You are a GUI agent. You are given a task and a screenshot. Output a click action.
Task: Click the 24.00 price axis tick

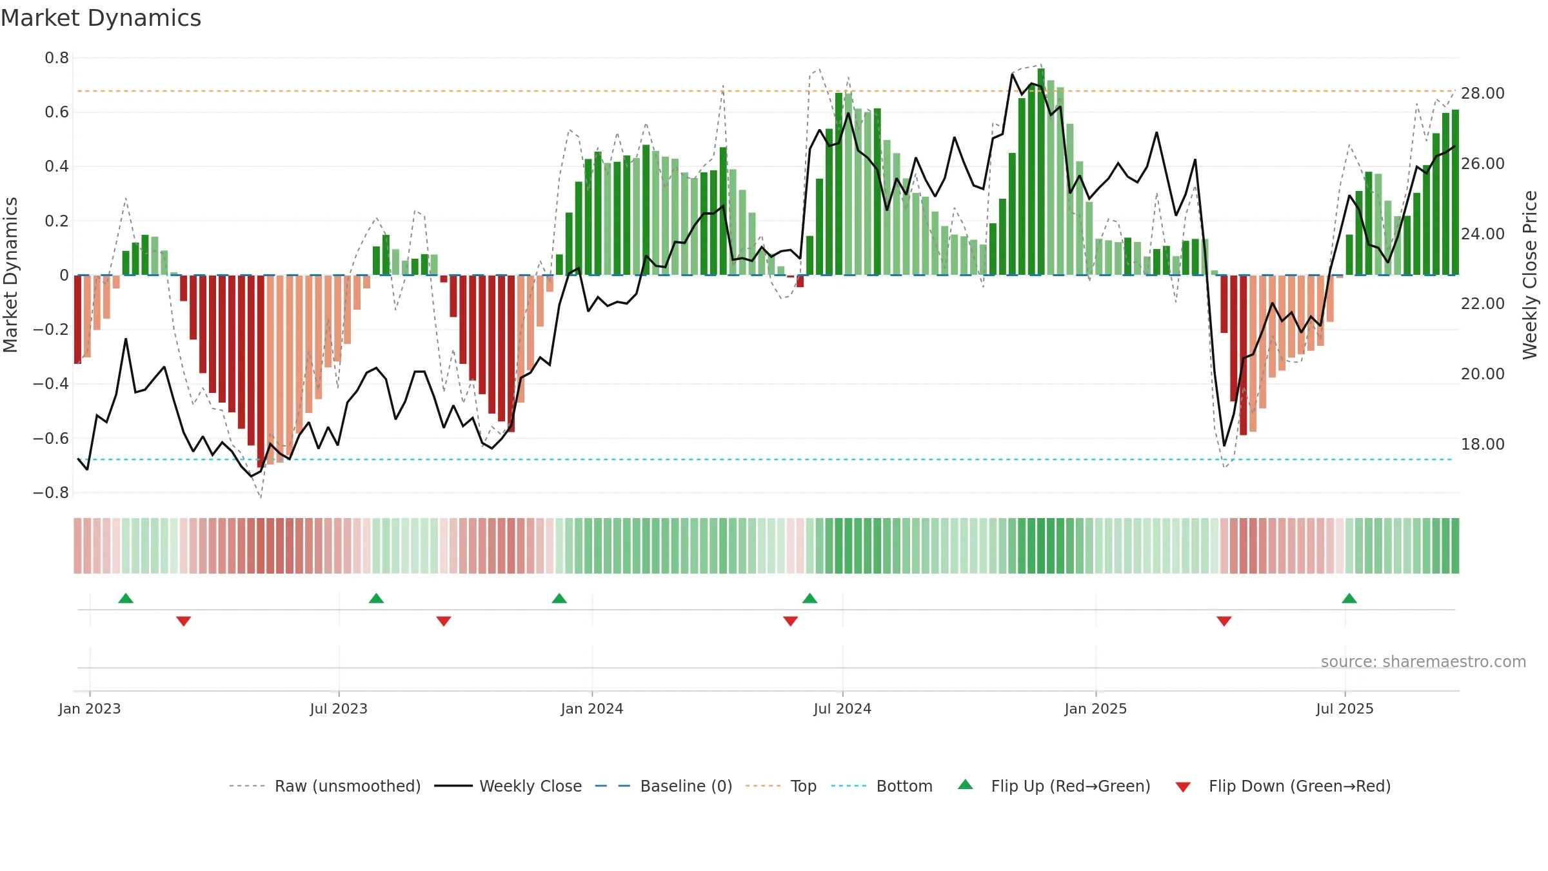(x=1483, y=234)
